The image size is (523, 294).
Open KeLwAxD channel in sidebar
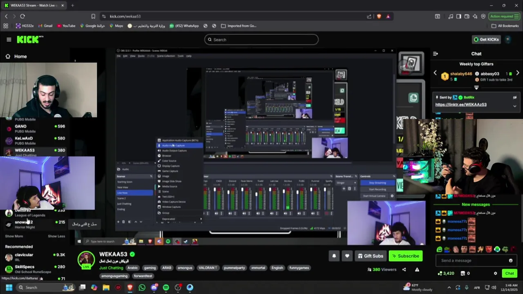click(x=35, y=140)
